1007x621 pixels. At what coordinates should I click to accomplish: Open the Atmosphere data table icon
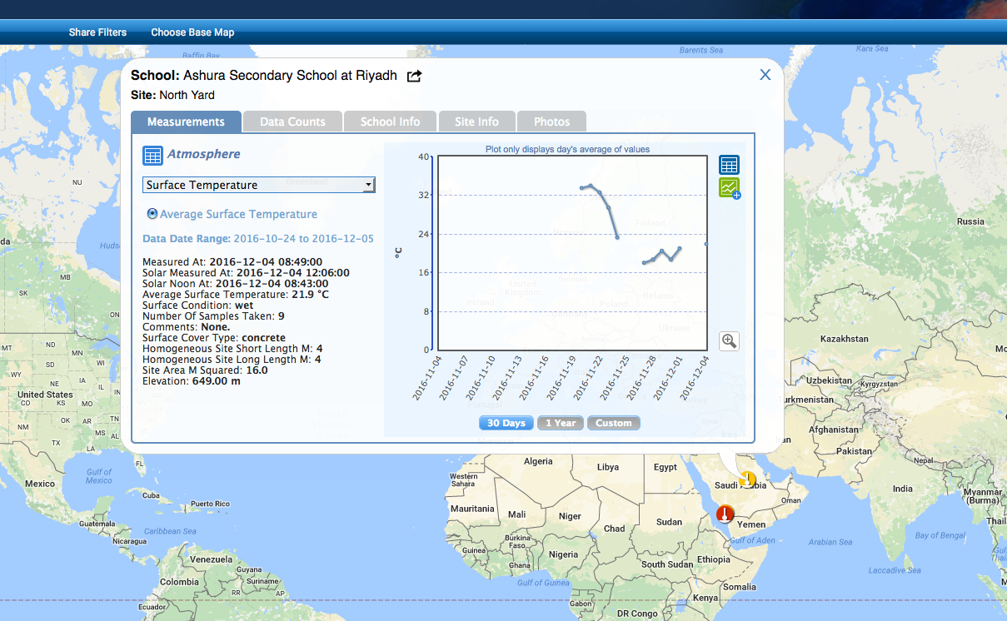pos(152,155)
